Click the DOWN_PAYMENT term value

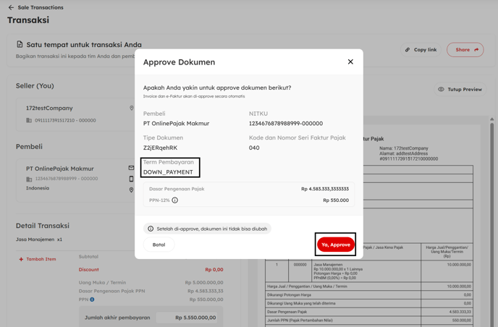pos(168,172)
